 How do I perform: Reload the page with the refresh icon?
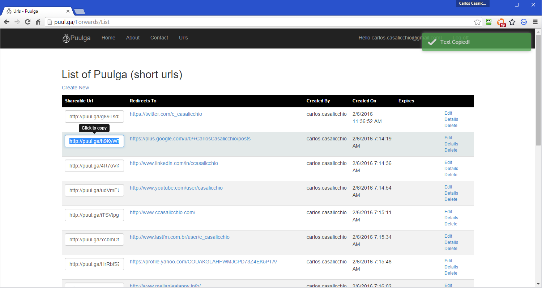(27, 22)
